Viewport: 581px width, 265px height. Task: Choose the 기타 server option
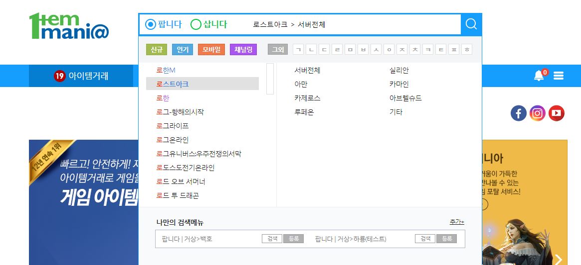point(396,112)
